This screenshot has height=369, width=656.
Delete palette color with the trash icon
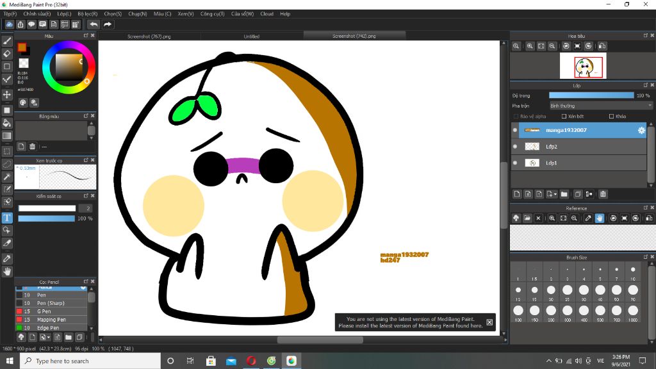click(x=32, y=147)
